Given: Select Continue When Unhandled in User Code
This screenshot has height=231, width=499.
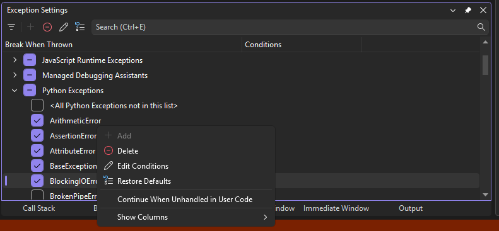Looking at the screenshot, I should click(x=186, y=200).
